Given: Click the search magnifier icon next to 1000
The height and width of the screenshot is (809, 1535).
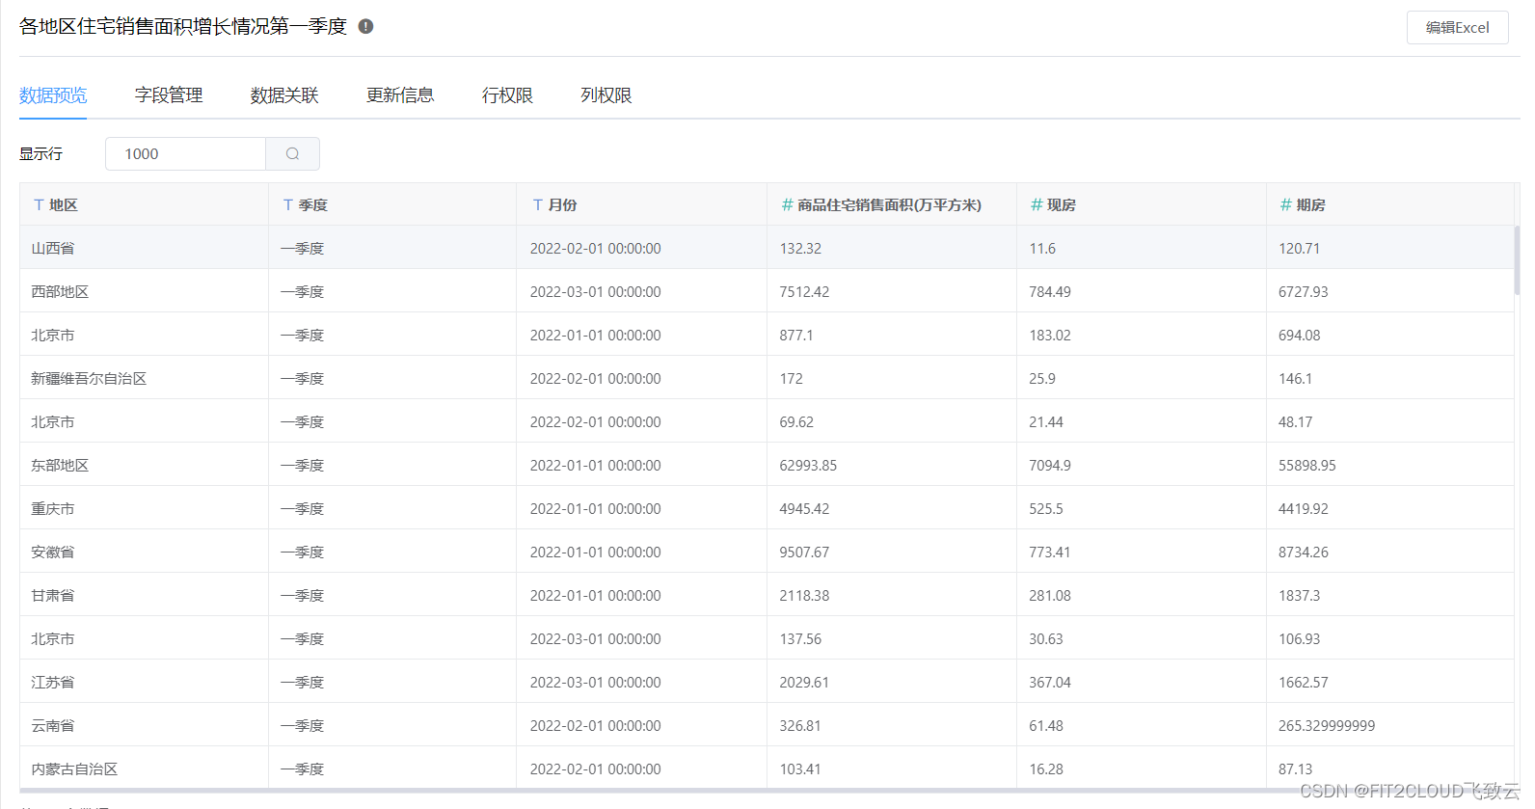Looking at the screenshot, I should click(x=292, y=153).
